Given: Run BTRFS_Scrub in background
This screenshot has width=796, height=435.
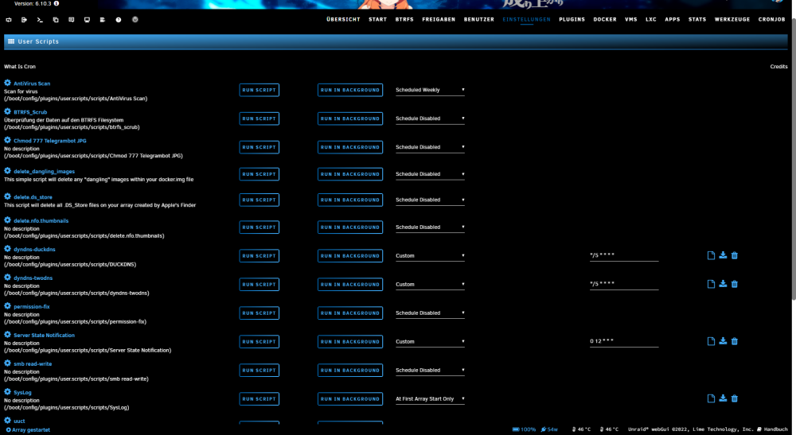Looking at the screenshot, I should tap(349, 118).
